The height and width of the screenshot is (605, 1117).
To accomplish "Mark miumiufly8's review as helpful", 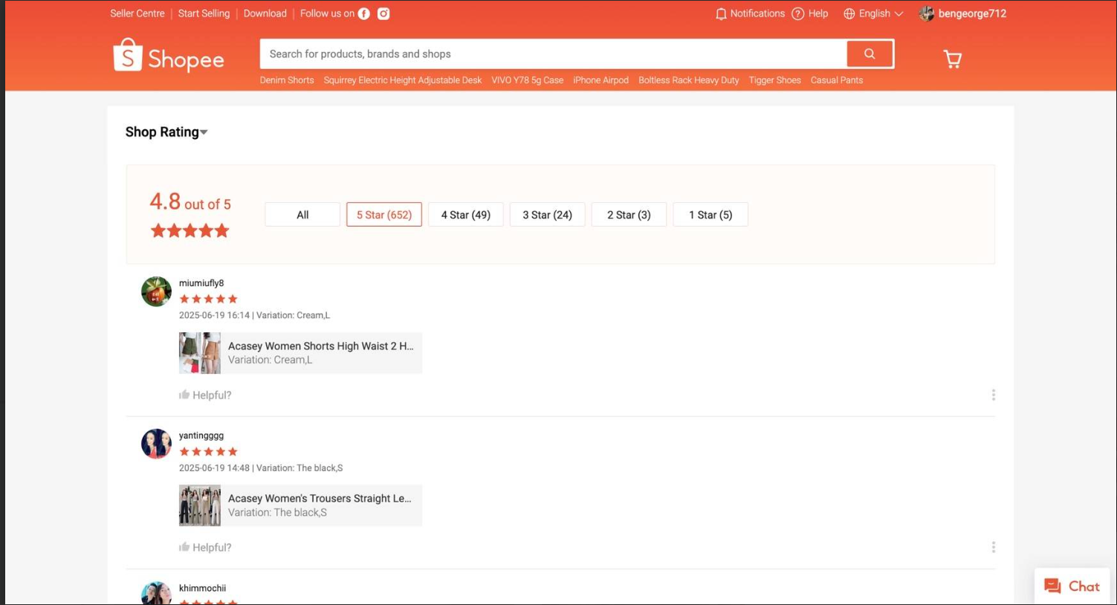I will pos(184,395).
